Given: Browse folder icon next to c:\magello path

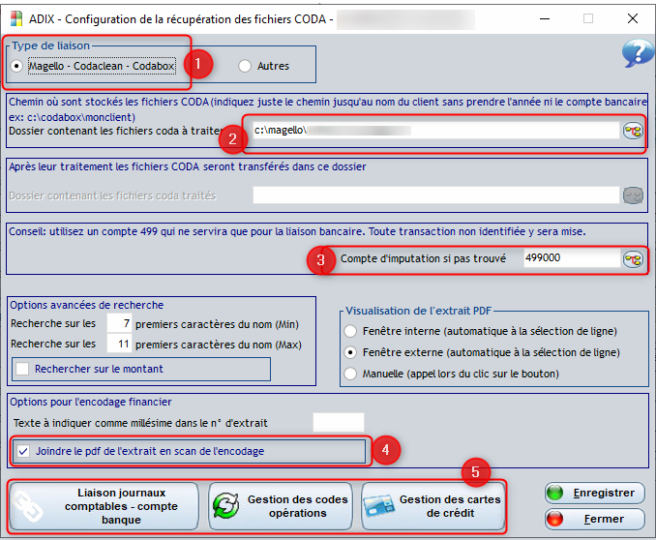Looking at the screenshot, I should tap(633, 131).
